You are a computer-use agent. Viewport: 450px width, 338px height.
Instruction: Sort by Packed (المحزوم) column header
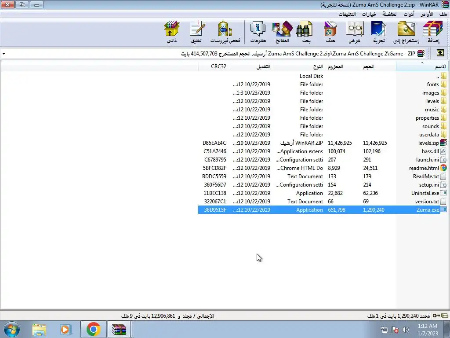click(x=343, y=67)
